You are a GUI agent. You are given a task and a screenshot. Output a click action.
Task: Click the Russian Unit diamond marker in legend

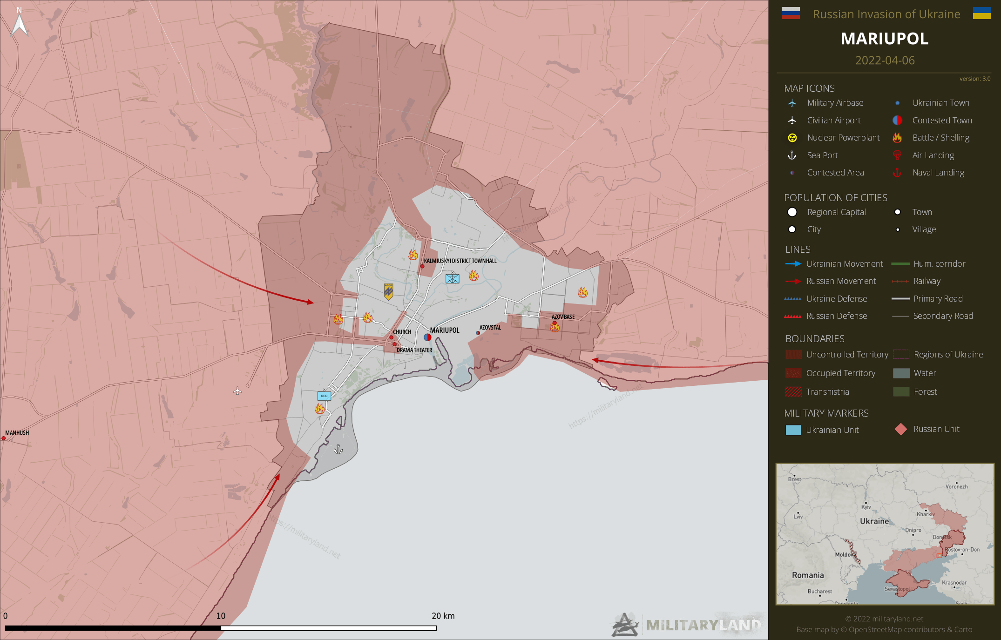coord(900,429)
